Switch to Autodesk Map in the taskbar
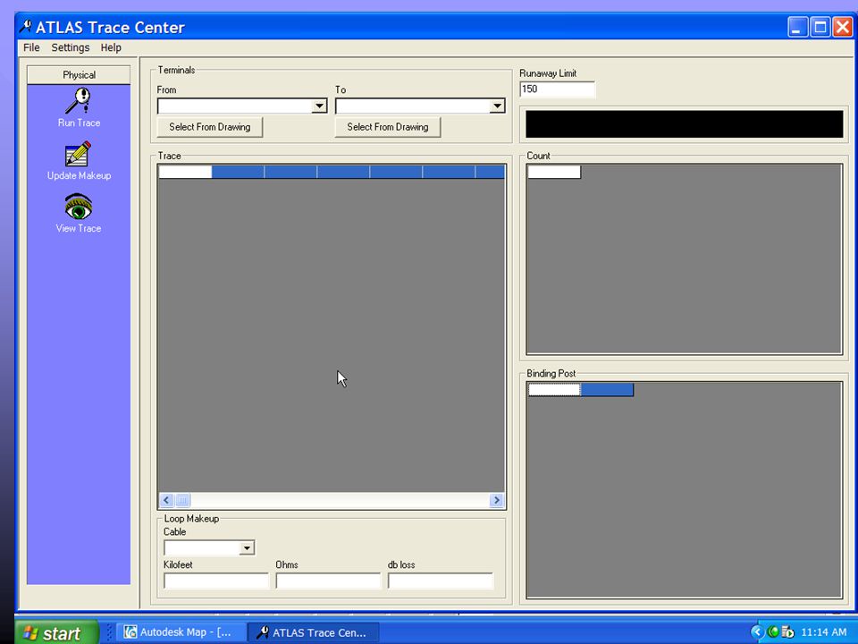 [x=180, y=632]
